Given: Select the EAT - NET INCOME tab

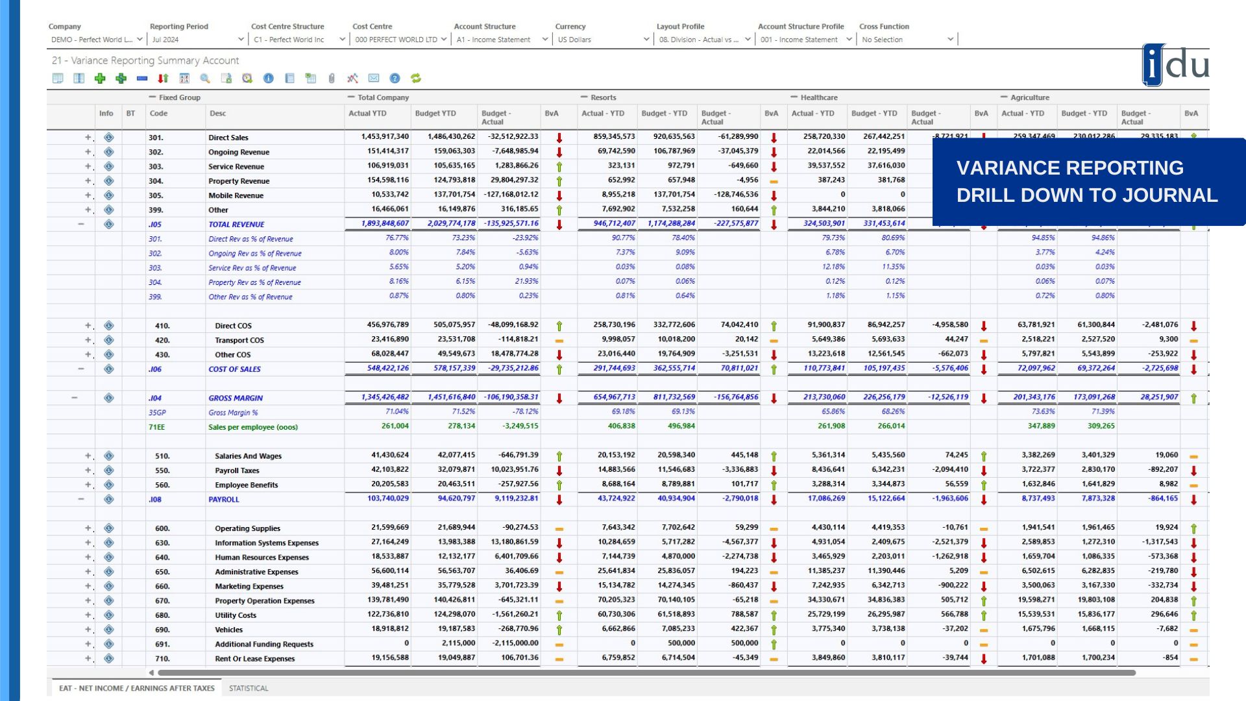Looking at the screenshot, I should click(x=136, y=688).
